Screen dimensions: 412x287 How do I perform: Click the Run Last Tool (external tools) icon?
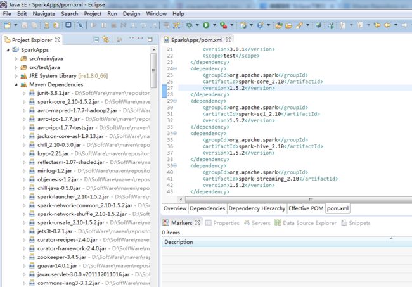click(x=223, y=25)
